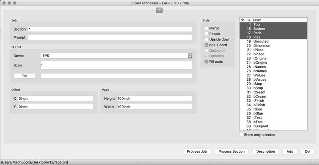Enable the Rotate checkbox
The image size is (319, 165).
click(x=207, y=34)
